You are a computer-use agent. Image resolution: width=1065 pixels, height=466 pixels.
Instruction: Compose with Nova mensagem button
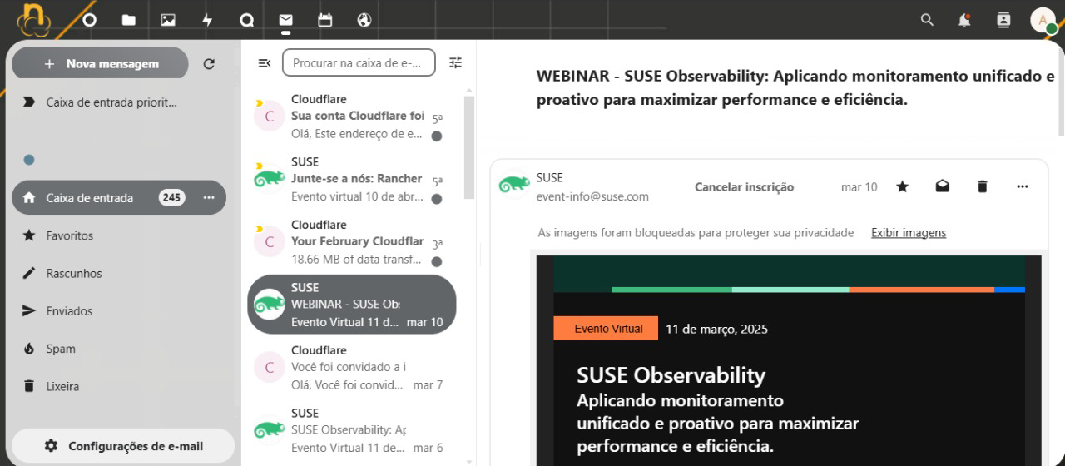click(101, 63)
